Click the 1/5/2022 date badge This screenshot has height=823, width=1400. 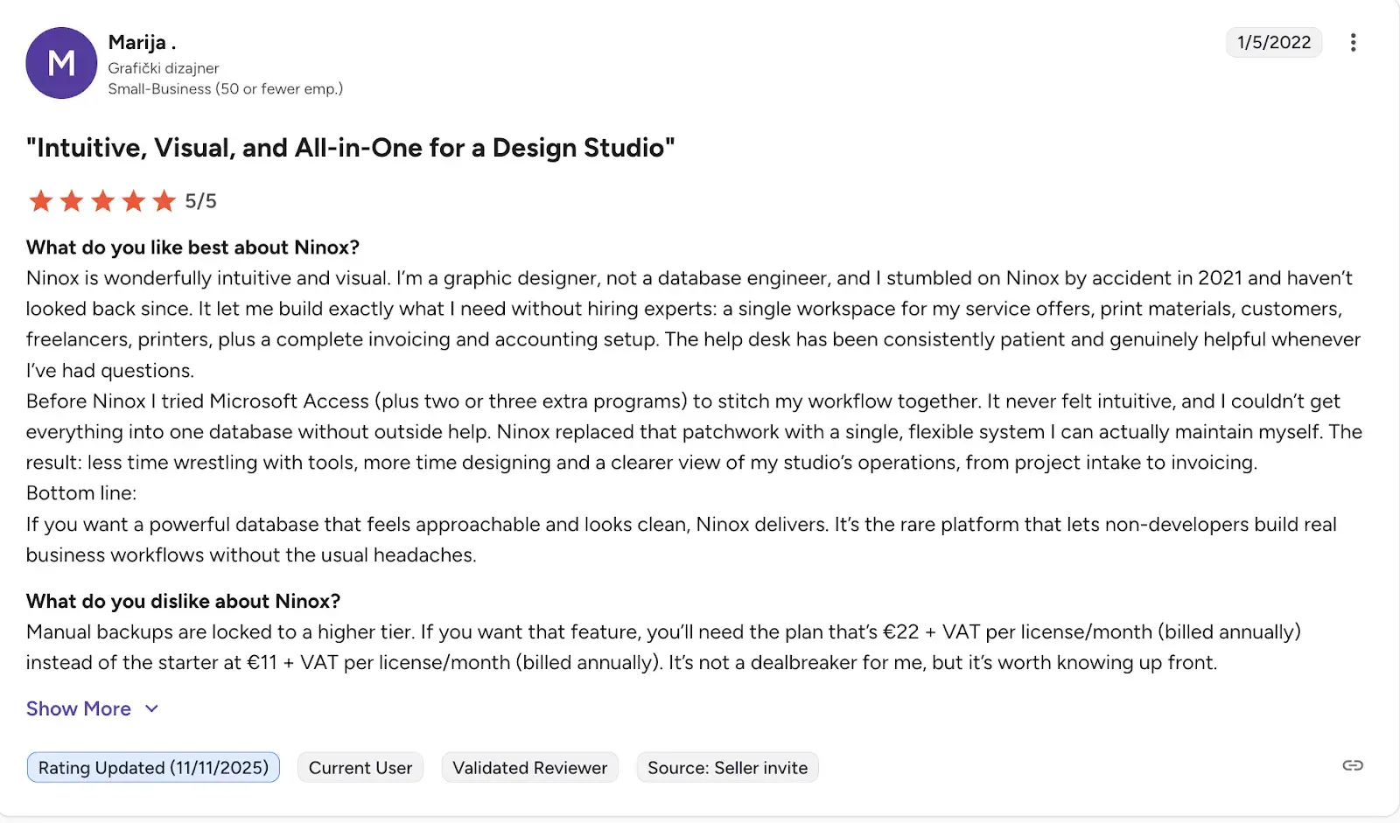pos(1273,43)
